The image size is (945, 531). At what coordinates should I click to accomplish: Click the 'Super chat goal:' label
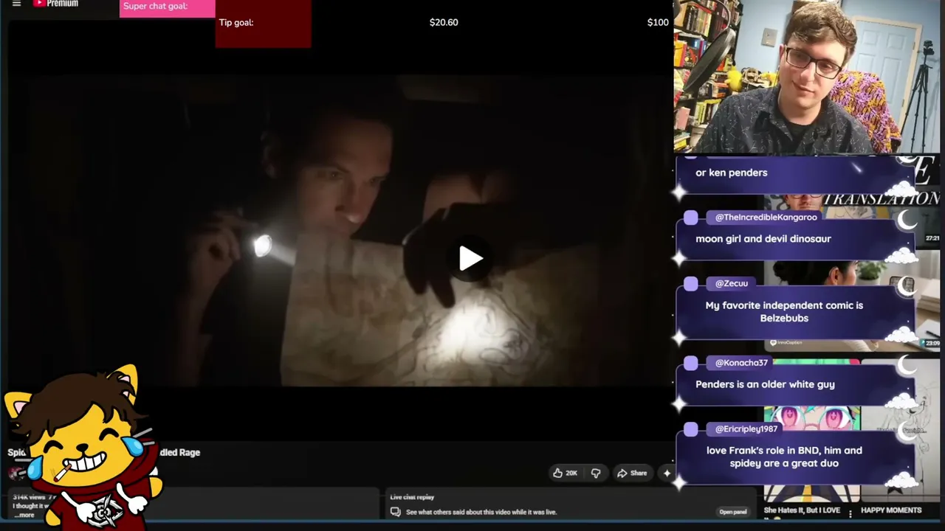156,6
